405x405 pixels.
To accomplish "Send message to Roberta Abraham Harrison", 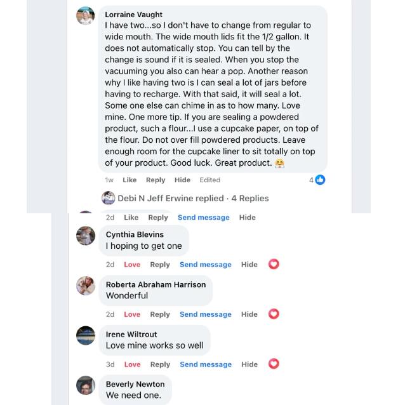I will pyautogui.click(x=205, y=314).
